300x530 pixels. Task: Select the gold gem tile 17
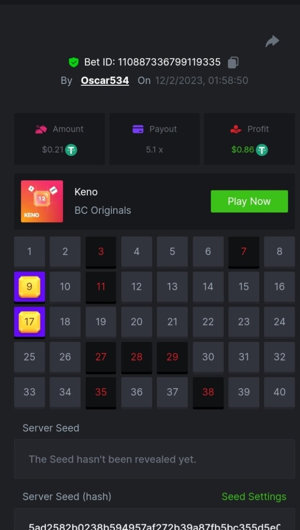click(x=30, y=322)
